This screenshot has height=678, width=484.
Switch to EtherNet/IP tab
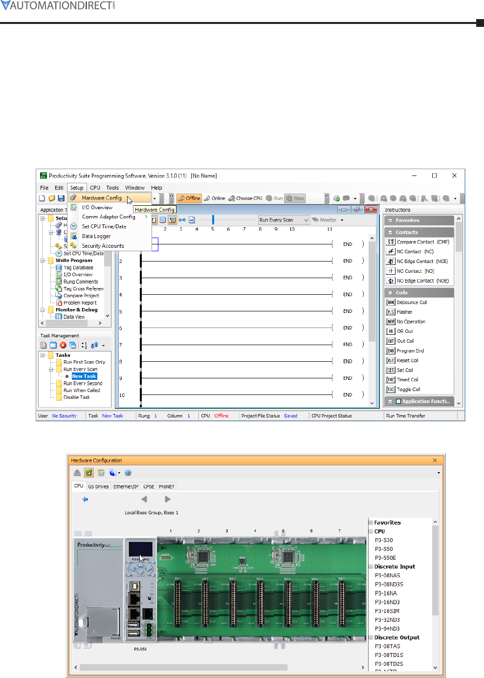point(126,486)
